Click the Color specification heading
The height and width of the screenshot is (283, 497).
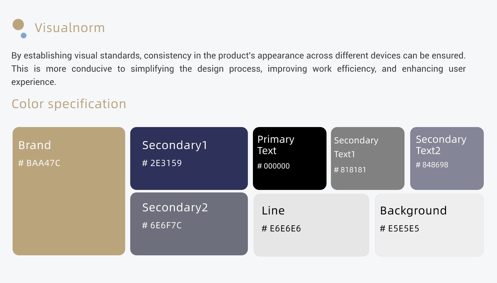[x=69, y=104]
